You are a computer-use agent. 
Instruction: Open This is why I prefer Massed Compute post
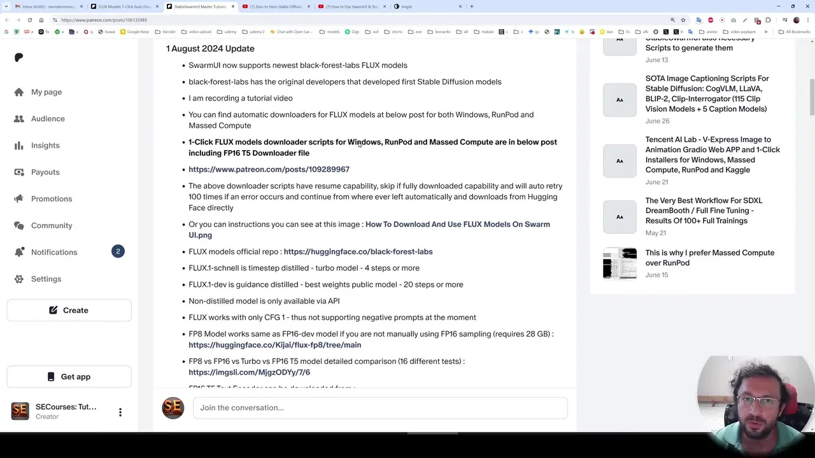(x=709, y=258)
